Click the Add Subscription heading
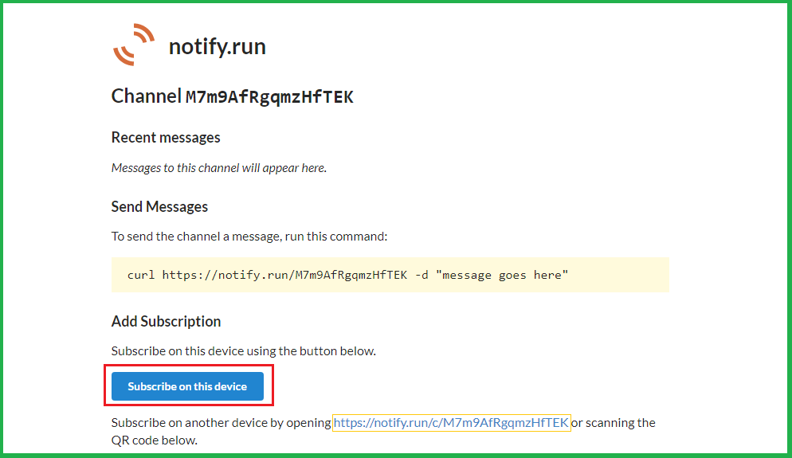Screen dimensions: 792x458 [166, 322]
